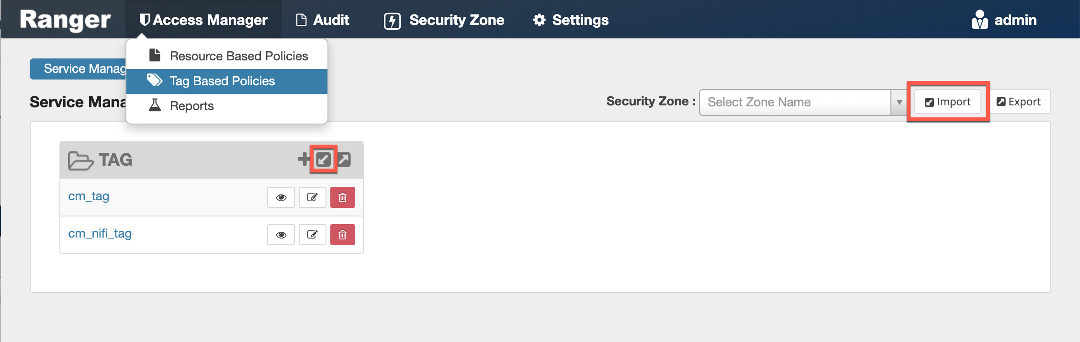
Task: Edit the cm_tag service
Action: click(x=312, y=197)
